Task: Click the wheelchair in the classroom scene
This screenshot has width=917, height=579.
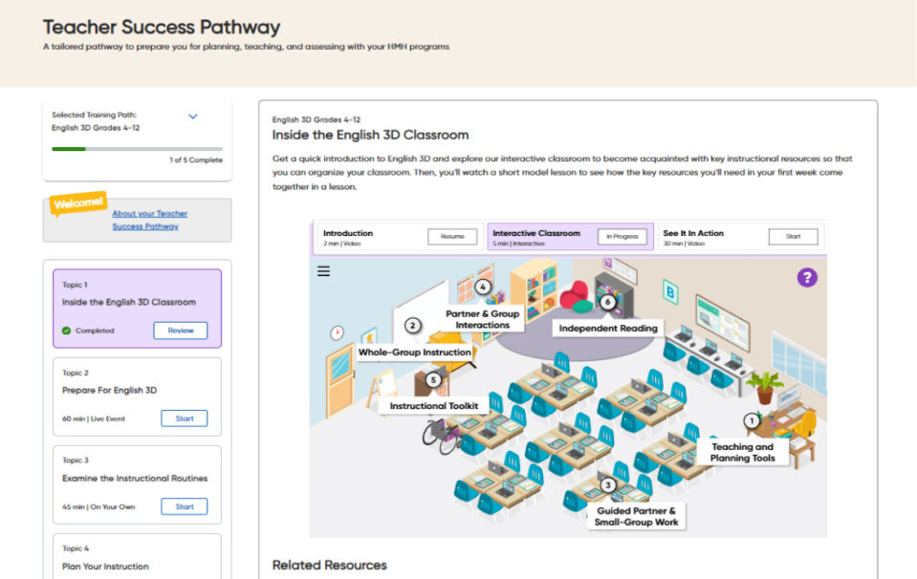Action: click(442, 437)
